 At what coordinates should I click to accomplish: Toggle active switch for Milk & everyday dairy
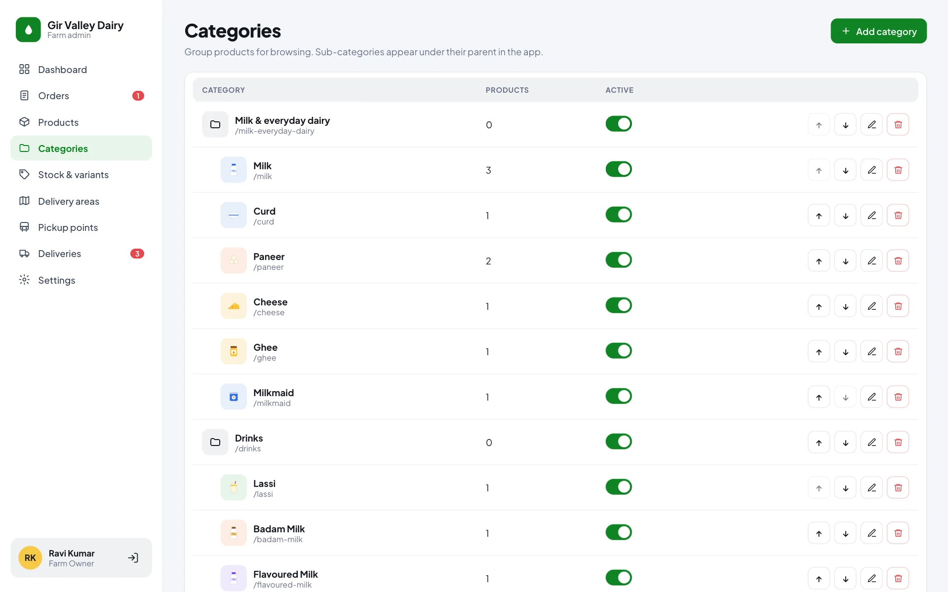[x=619, y=124]
